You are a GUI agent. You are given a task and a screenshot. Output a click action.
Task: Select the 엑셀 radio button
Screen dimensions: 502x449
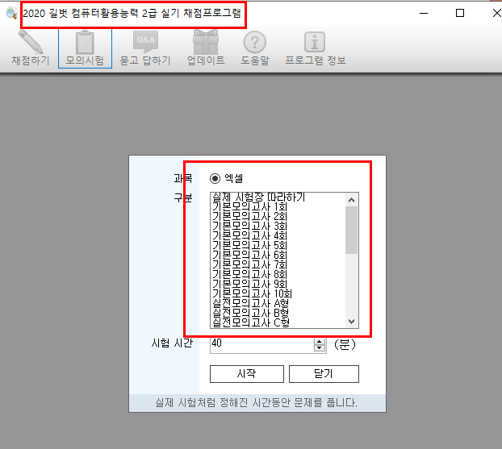(x=215, y=178)
